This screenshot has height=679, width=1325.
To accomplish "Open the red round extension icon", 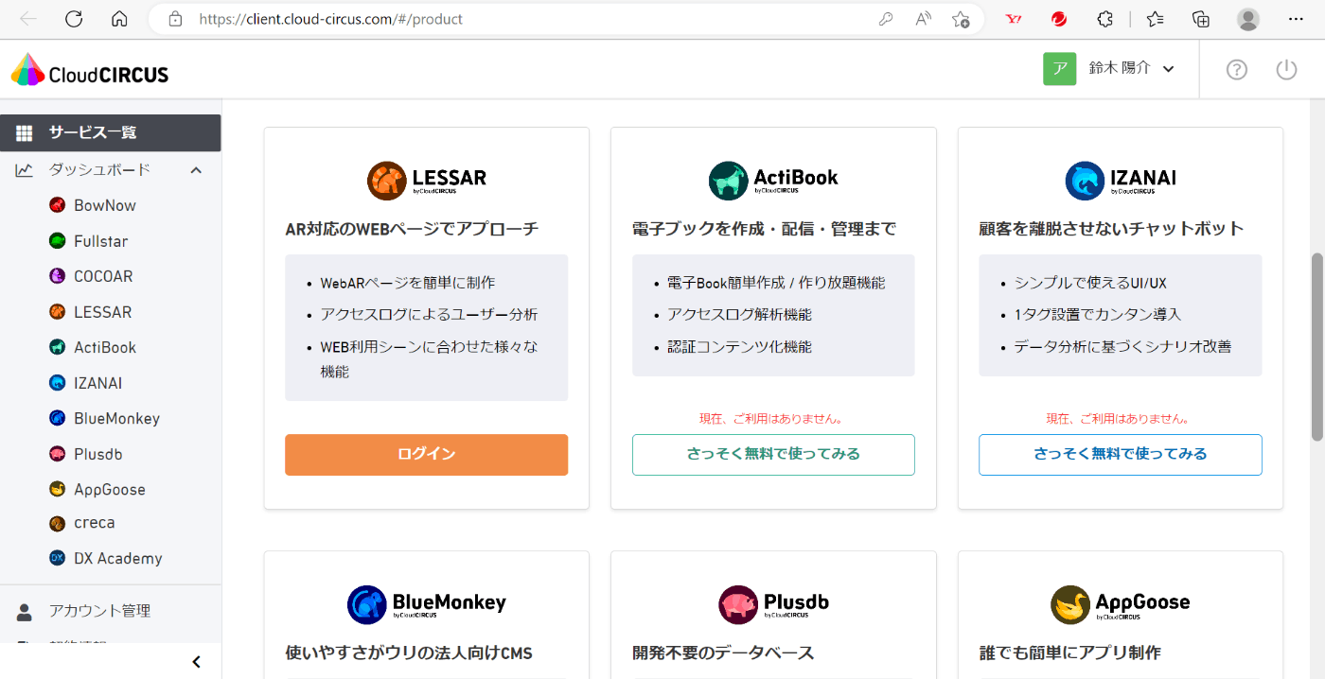I will click(x=1059, y=19).
